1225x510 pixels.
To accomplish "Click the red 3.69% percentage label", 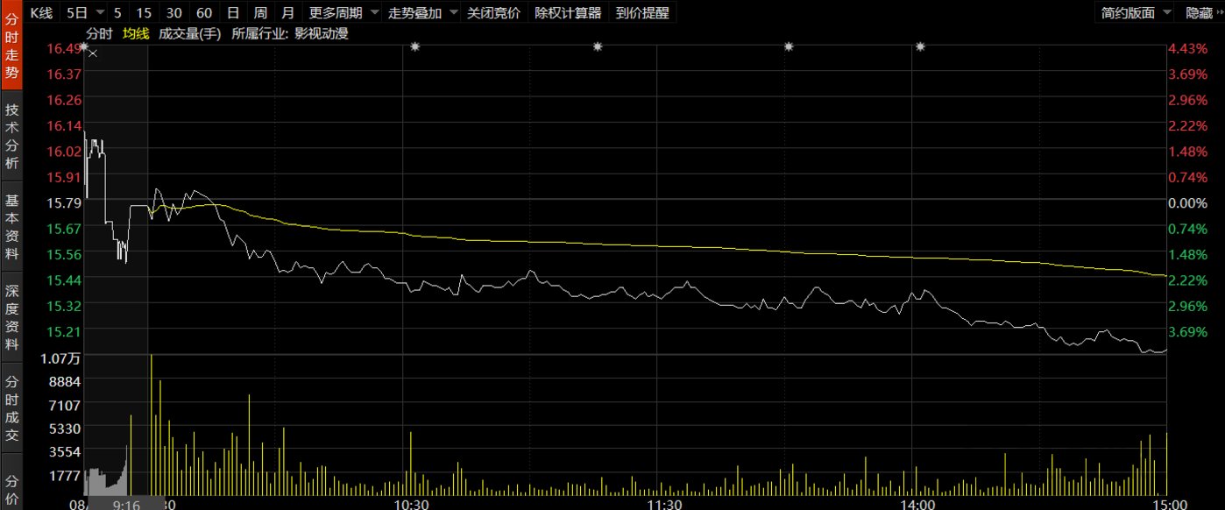I will coord(1188,74).
